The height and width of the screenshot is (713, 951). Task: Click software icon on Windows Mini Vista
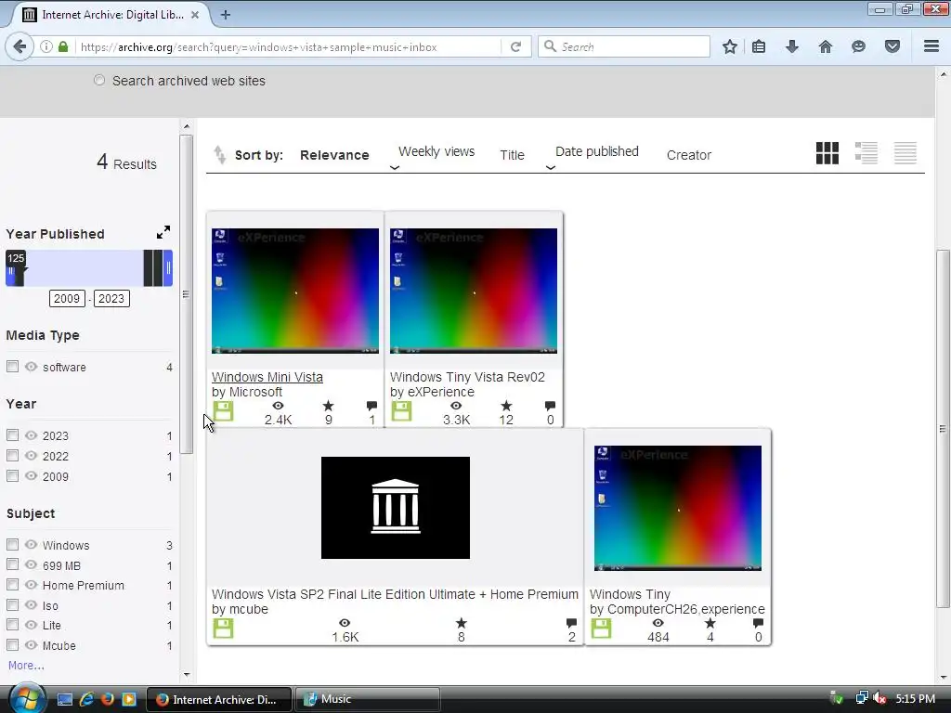(x=223, y=411)
